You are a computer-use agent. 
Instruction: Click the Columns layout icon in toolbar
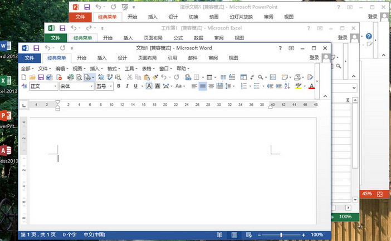[223, 77]
